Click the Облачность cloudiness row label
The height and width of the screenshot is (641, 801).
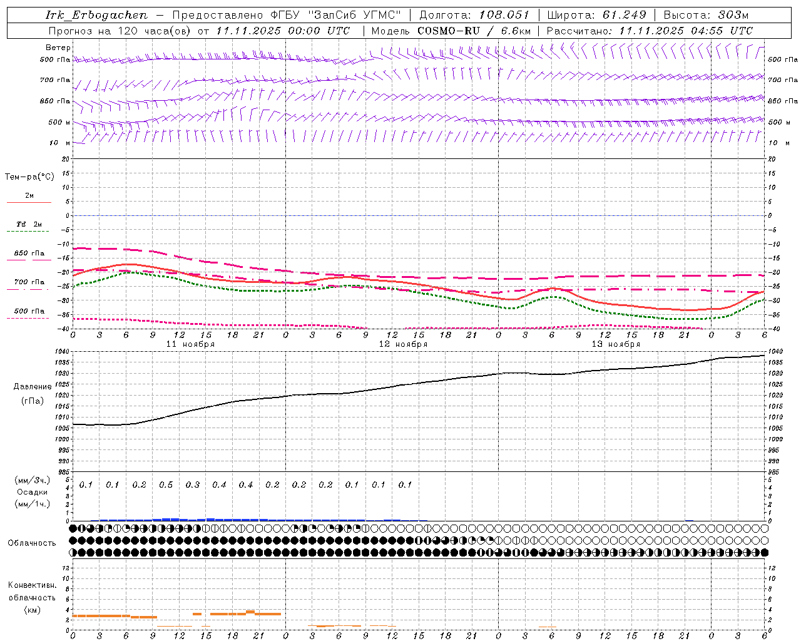[x=32, y=543]
